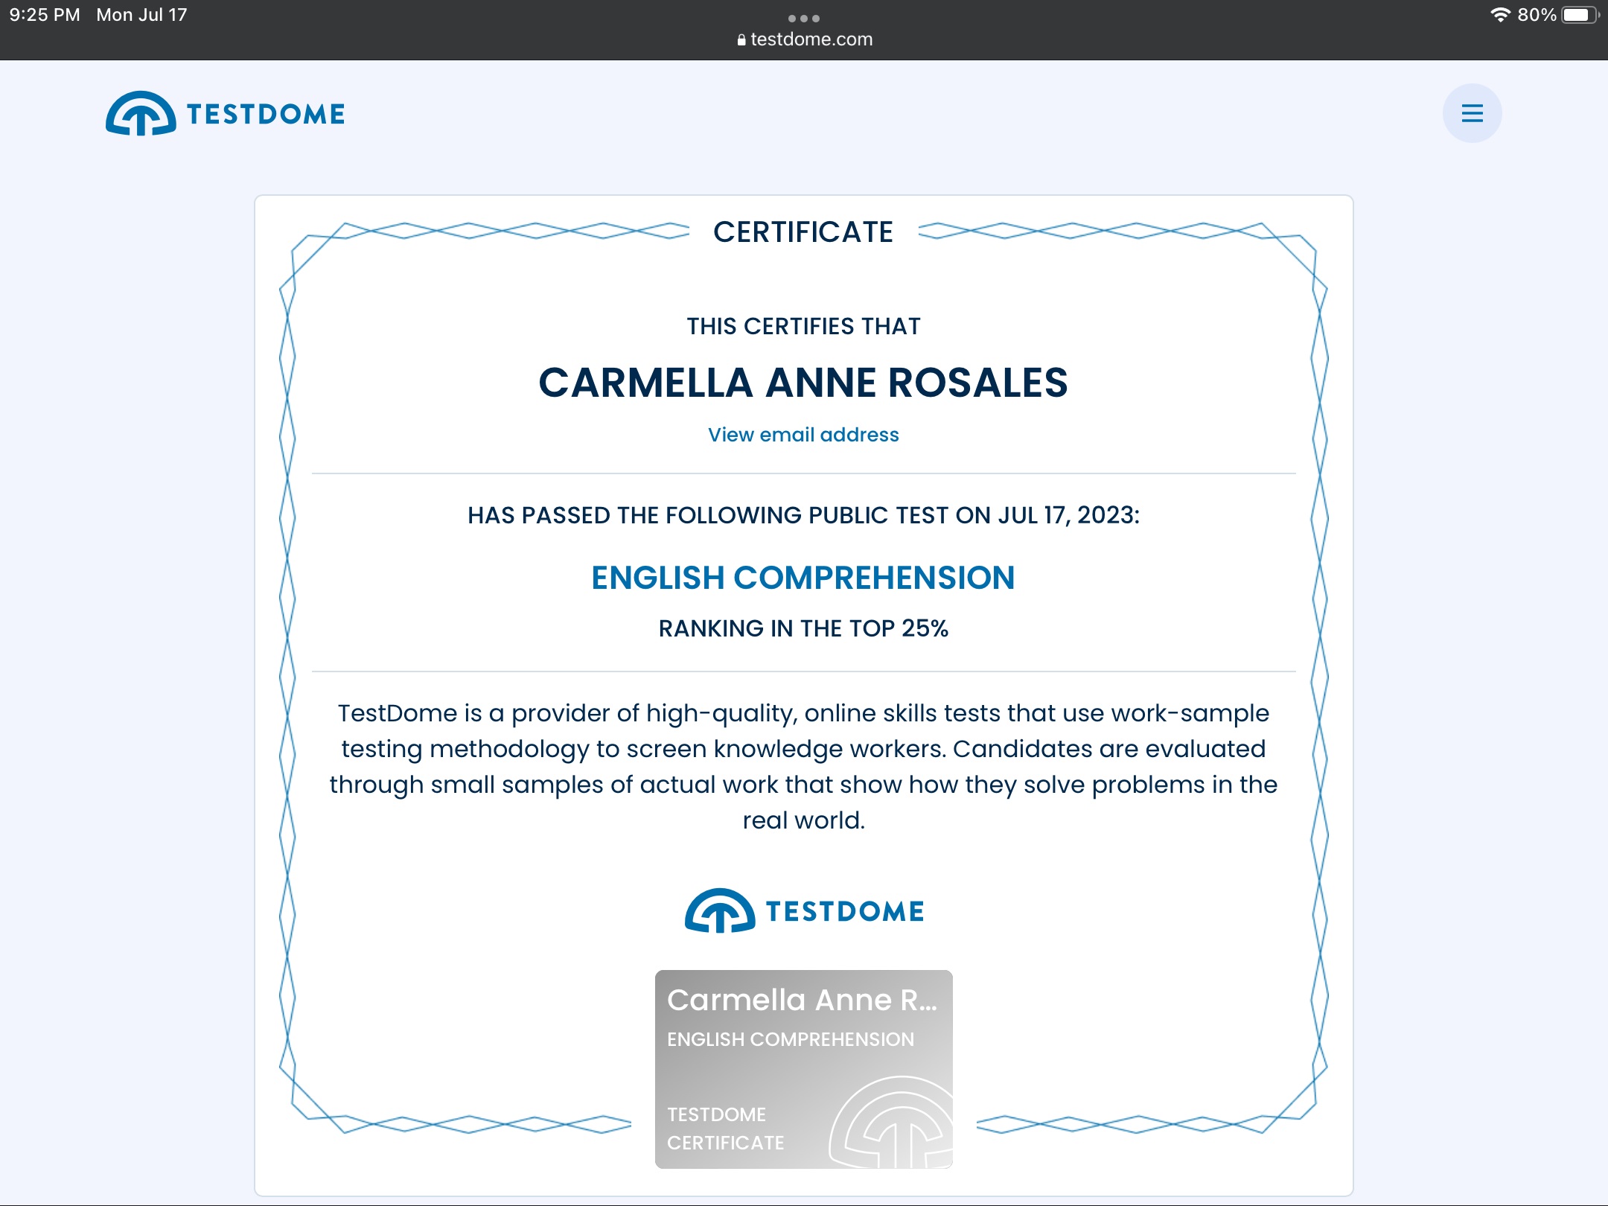Click THIS CERTIFIES THAT text

pyautogui.click(x=803, y=326)
